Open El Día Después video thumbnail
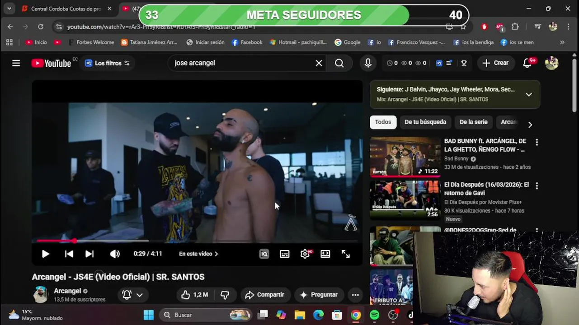 click(x=405, y=200)
